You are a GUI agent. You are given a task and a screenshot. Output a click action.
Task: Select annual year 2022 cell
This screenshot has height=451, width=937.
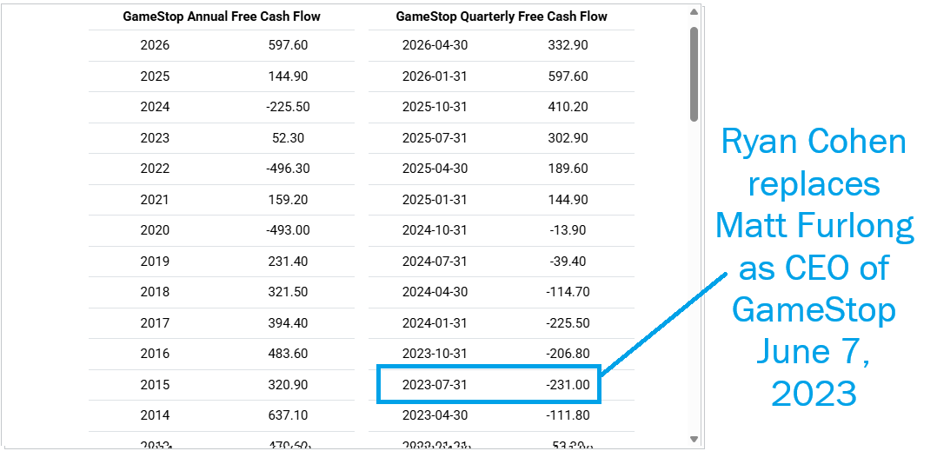pyautogui.click(x=155, y=169)
